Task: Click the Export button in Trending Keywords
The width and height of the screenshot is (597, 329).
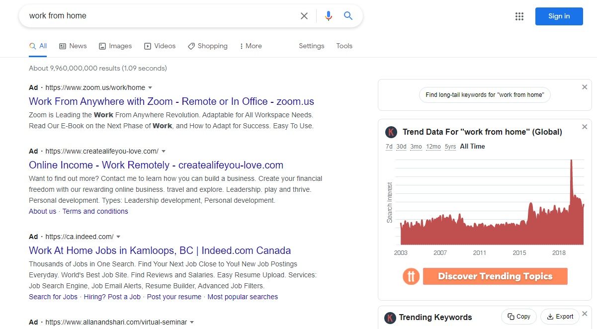Action: click(560, 317)
